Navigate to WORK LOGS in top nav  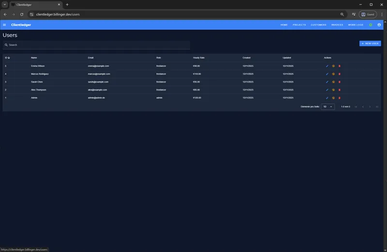pyautogui.click(x=356, y=25)
